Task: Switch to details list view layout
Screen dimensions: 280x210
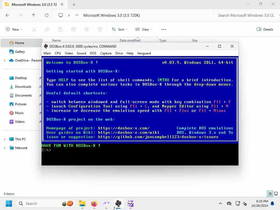Action: [x=270, y=194]
